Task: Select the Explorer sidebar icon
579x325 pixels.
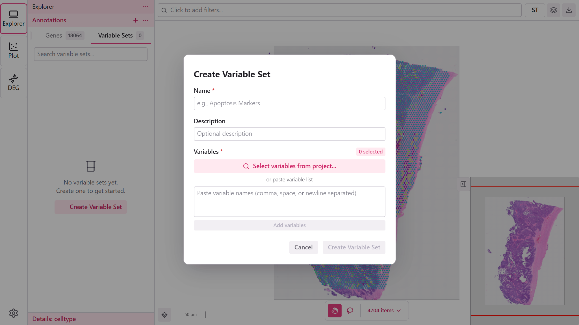Action: (x=14, y=18)
